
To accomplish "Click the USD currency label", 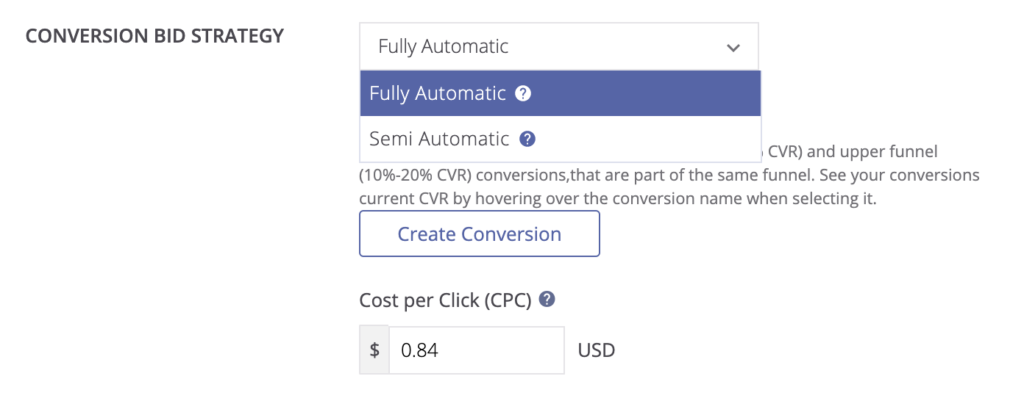I will point(597,350).
